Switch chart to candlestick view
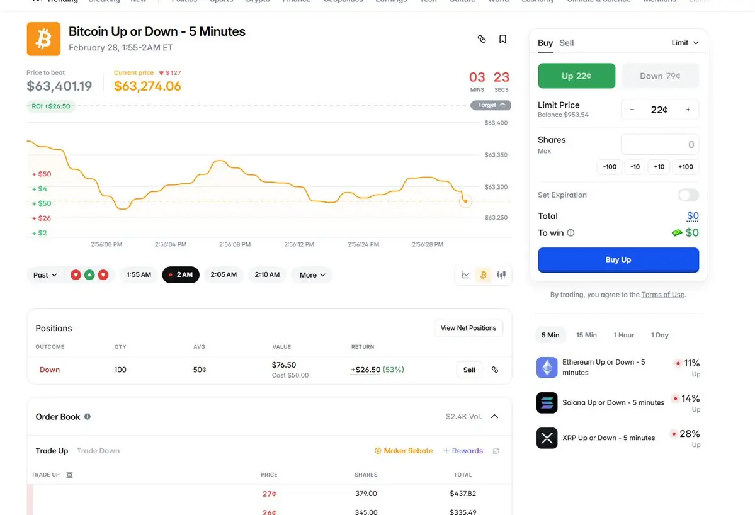 (x=501, y=274)
